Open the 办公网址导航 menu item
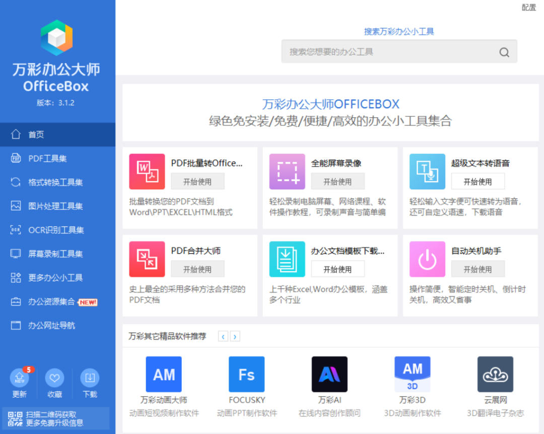544x434 pixels. click(57, 325)
